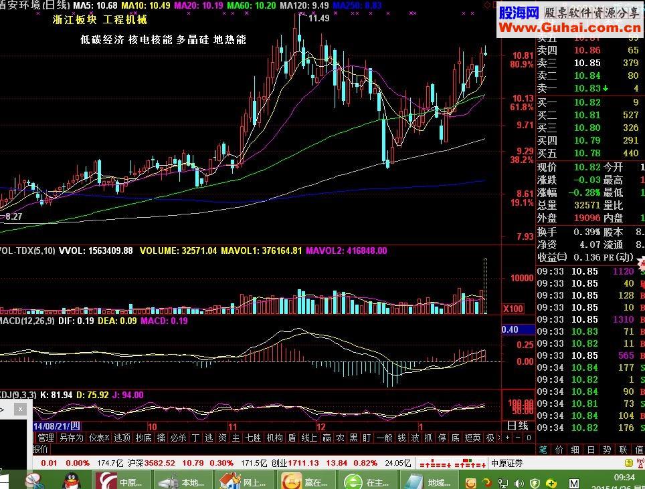Switch side panel to 联 tab
This screenshot has width=645, height=489.
pos(623,450)
